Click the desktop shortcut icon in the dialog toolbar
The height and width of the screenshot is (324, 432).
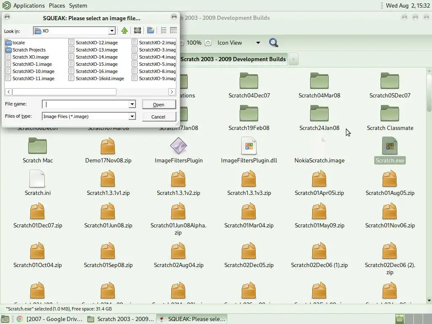pos(138,30)
